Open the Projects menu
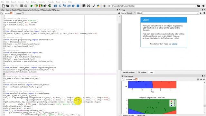The height and width of the screenshot is (116, 206). (51, 2)
